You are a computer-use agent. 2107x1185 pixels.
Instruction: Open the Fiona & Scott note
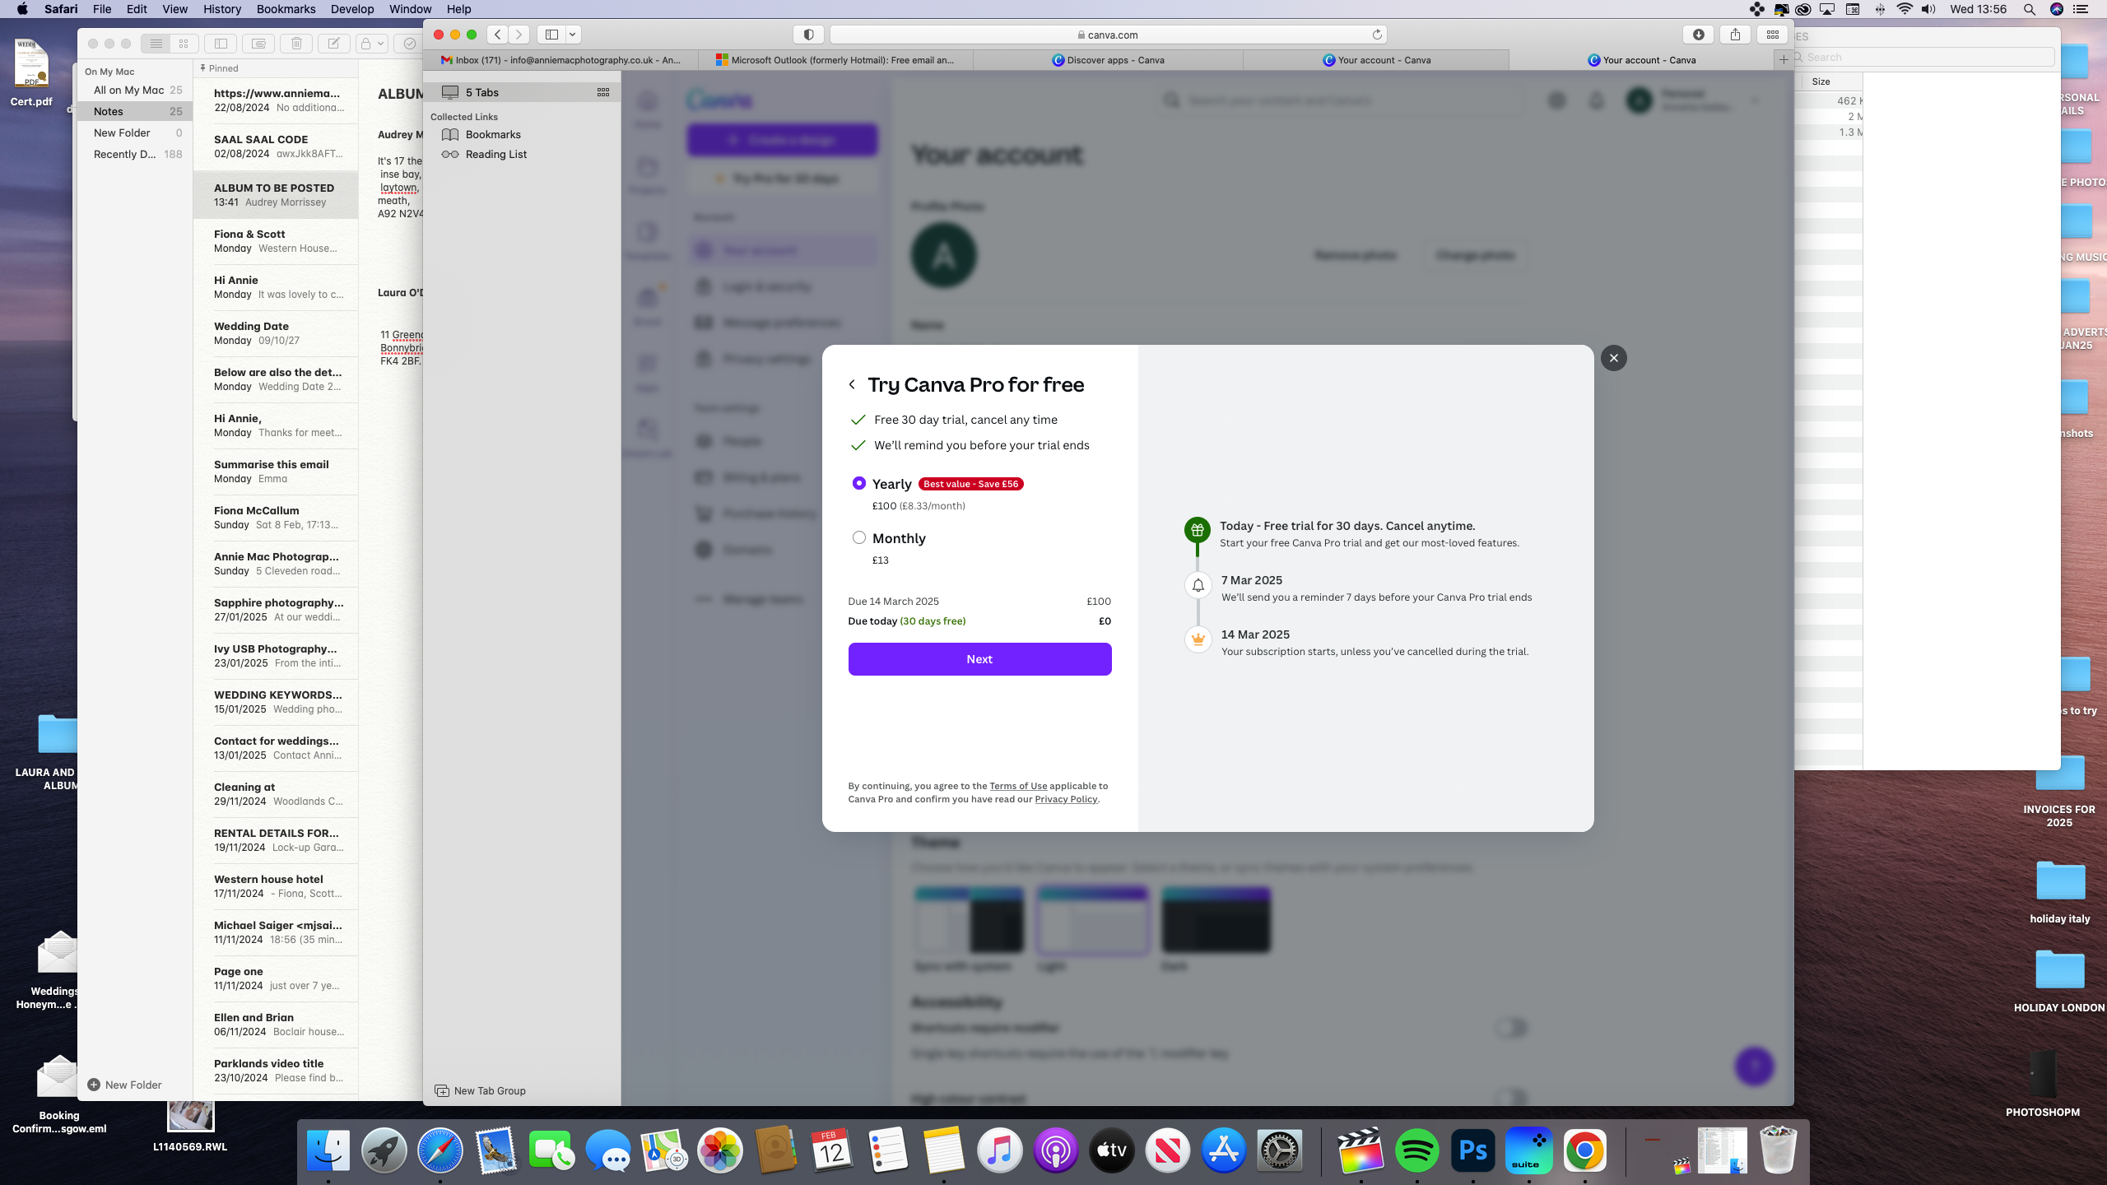276,241
